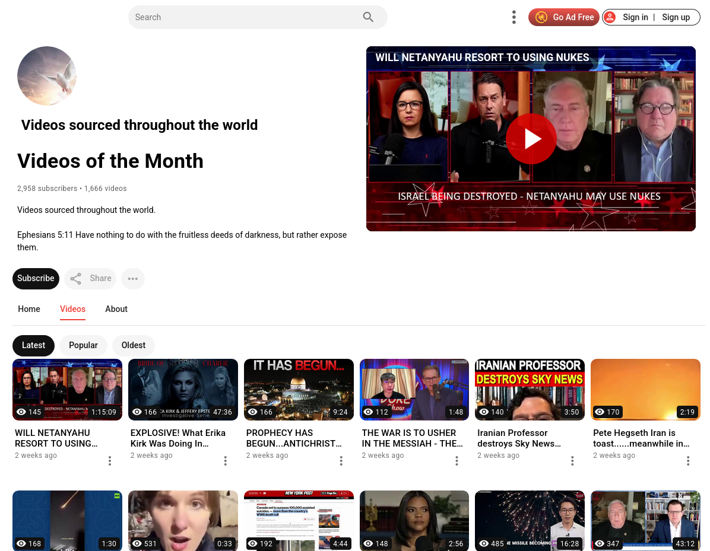
Task: Click the search magnifier icon
Action: point(368,17)
